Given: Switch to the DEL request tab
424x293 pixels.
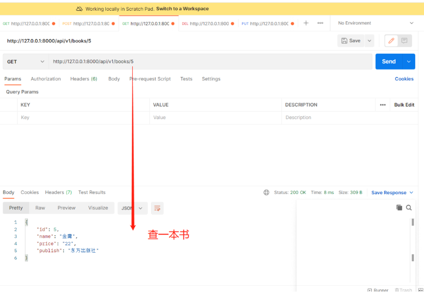Looking at the screenshot, I should [x=208, y=24].
